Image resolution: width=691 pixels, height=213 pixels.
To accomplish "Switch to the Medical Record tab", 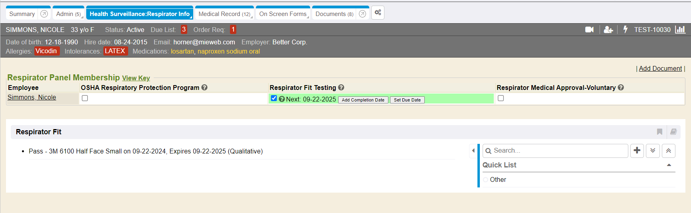I will (224, 14).
